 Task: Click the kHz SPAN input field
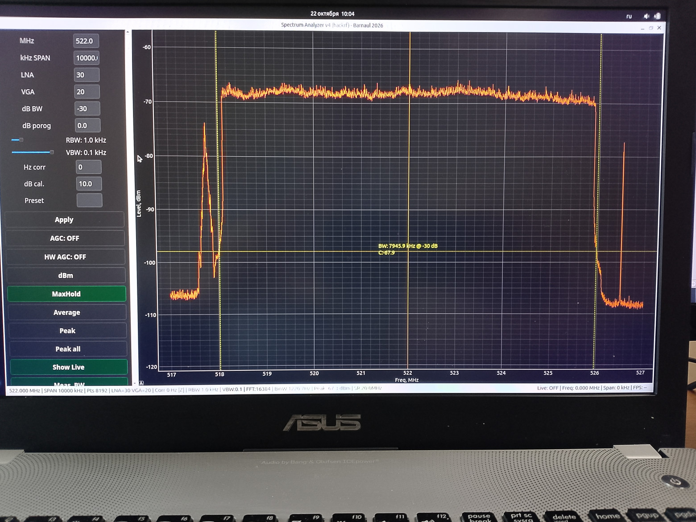tap(86, 58)
